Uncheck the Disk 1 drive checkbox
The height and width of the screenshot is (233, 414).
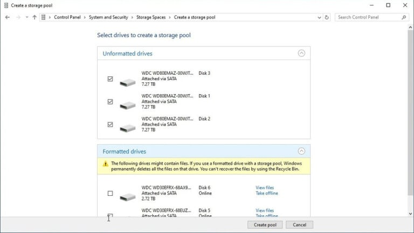coord(111,101)
